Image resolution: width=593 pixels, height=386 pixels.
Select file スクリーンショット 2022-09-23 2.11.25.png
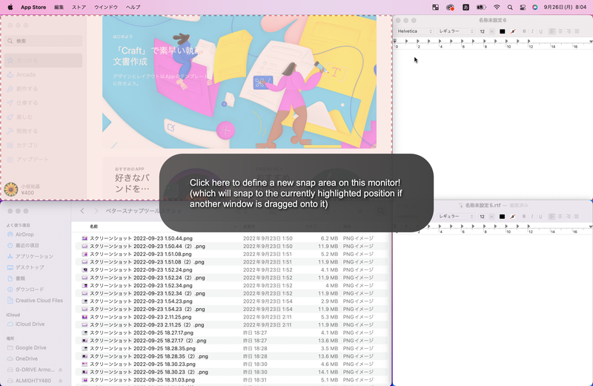coord(231,317)
